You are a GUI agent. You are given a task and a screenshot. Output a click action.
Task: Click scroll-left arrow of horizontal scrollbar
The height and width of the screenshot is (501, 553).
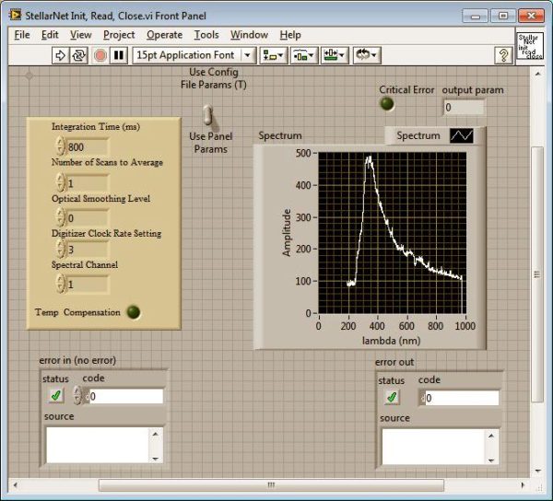(15, 485)
